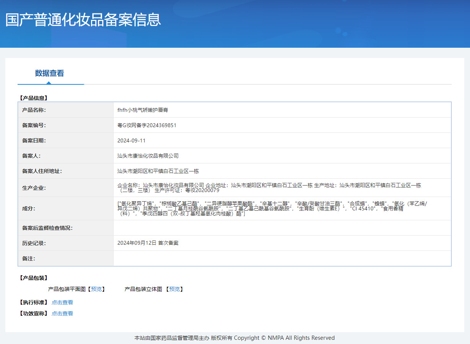Click the 产品名称 row label

[34, 110]
